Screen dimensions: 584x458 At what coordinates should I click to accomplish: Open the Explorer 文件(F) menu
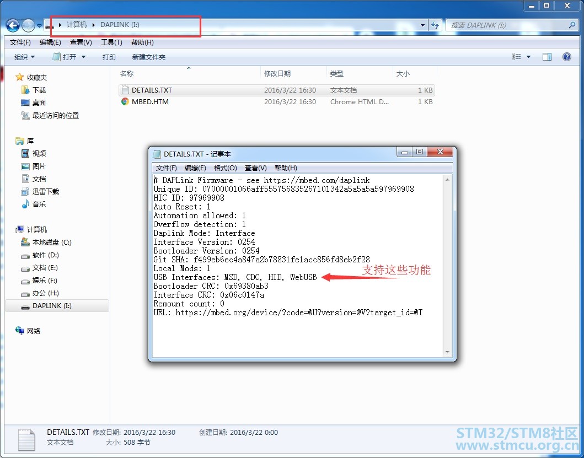tap(20, 42)
